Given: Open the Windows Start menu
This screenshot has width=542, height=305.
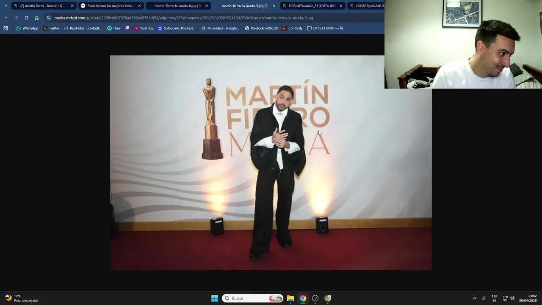Looking at the screenshot, I should click(x=215, y=298).
